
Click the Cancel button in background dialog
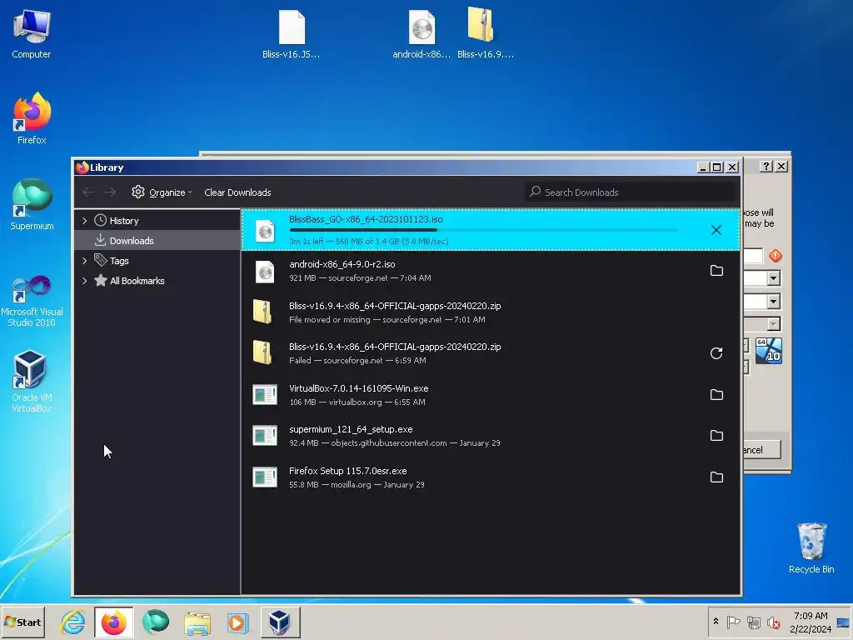tap(761, 449)
